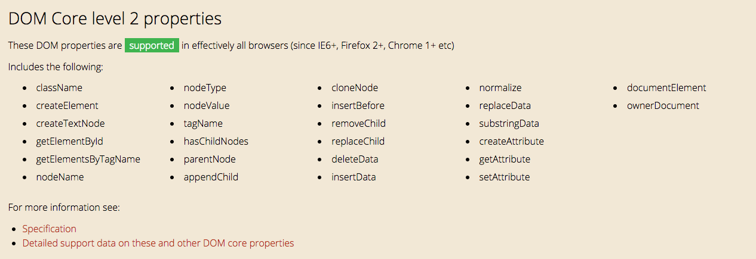The width and height of the screenshot is (756, 259).
Task: Click getElementsByTagName text
Action: click(x=88, y=159)
